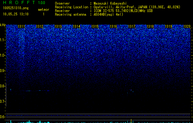Click the date stamp 10.05.25 13:10
The width and height of the screenshot is (193, 123).
click(16, 14)
